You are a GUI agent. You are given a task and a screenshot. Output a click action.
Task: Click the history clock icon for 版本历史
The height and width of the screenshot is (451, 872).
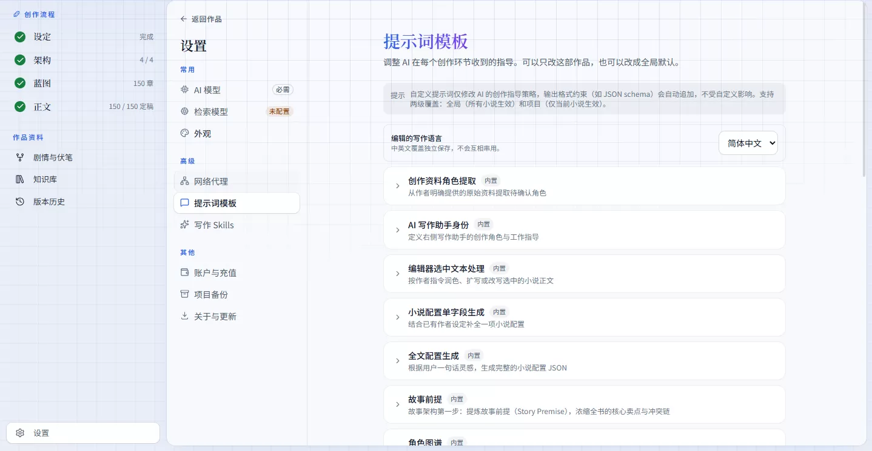point(20,202)
